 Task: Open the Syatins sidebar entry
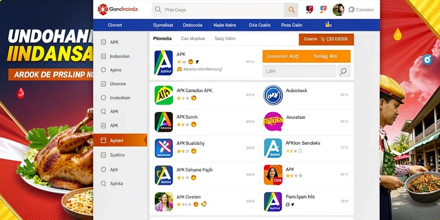click(x=120, y=155)
